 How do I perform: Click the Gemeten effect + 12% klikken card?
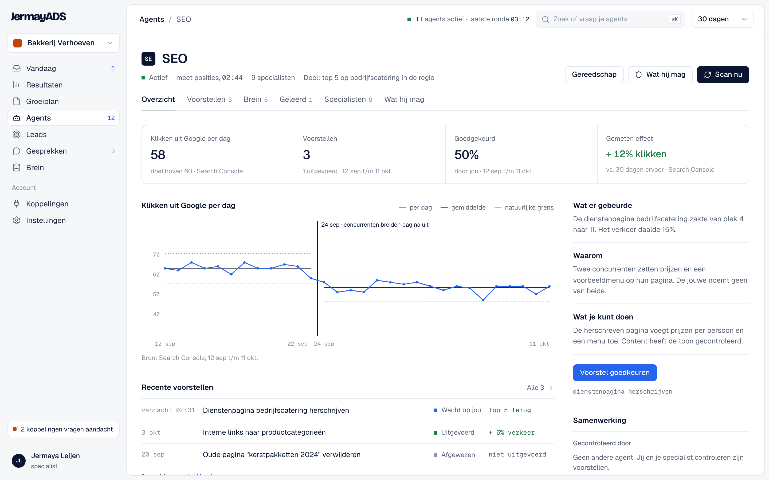[x=673, y=155]
